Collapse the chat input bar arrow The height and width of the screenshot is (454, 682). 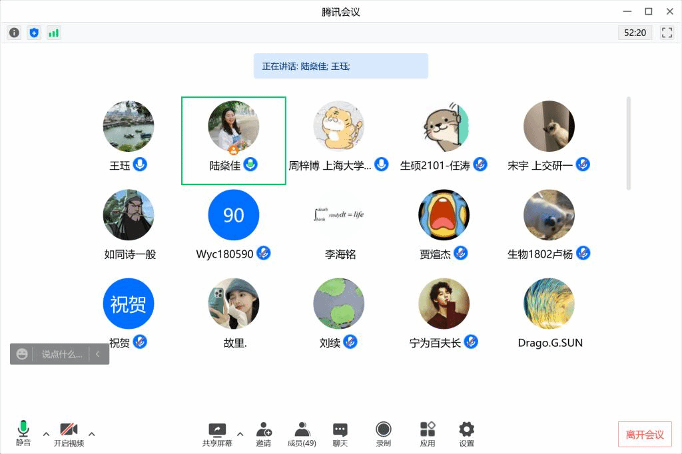tap(98, 354)
